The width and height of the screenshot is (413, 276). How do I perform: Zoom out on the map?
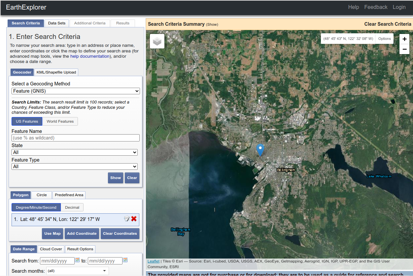404,49
